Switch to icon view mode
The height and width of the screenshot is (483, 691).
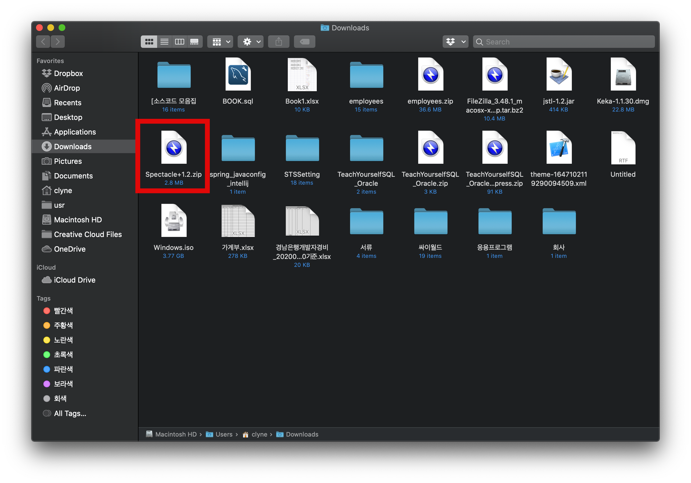149,42
